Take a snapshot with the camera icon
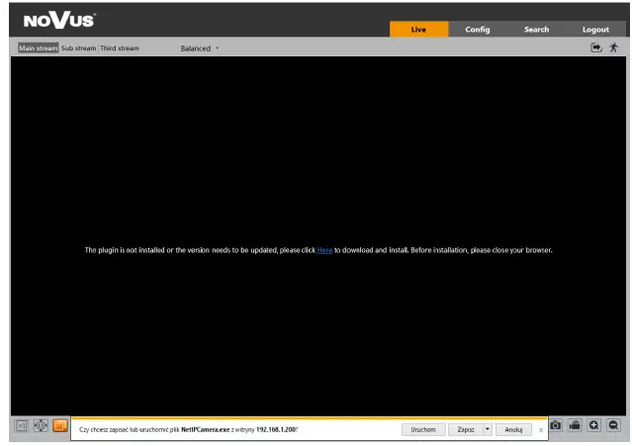The image size is (632, 446). click(x=556, y=425)
